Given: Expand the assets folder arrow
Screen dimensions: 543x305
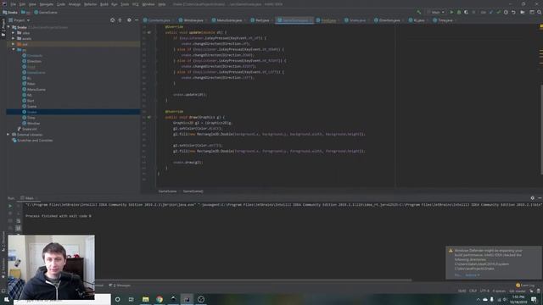Looking at the screenshot, I should coord(14,38).
